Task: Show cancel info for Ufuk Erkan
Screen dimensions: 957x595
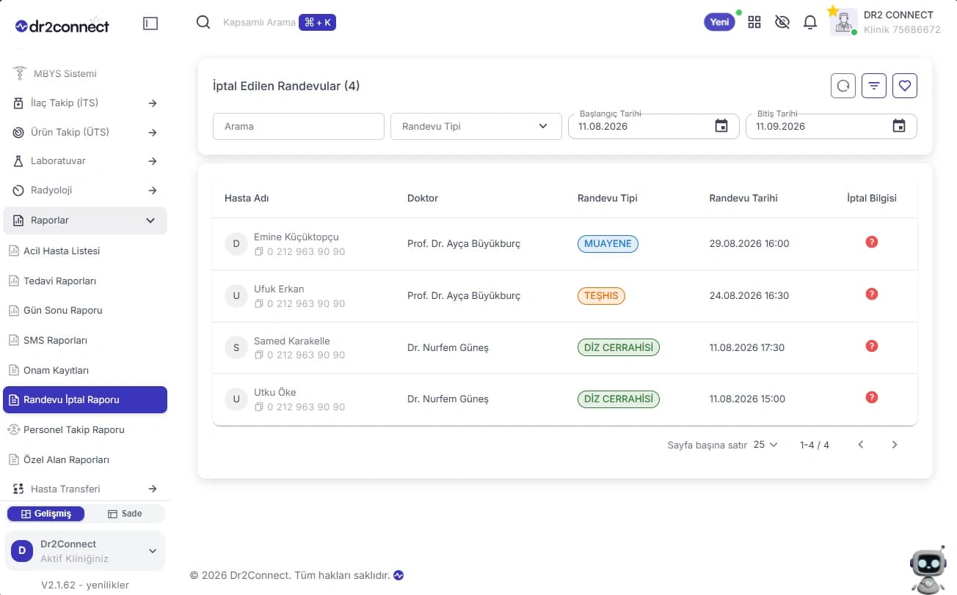Action: pyautogui.click(x=872, y=294)
